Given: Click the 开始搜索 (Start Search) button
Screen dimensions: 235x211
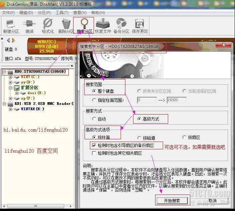Looking at the screenshot, I should pyautogui.click(x=172, y=201).
